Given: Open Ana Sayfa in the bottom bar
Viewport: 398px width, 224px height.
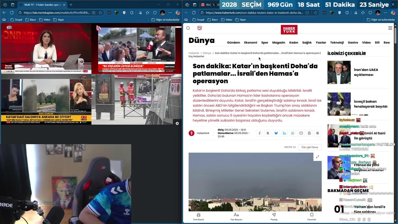Looking at the screenshot, I should pos(199,217).
